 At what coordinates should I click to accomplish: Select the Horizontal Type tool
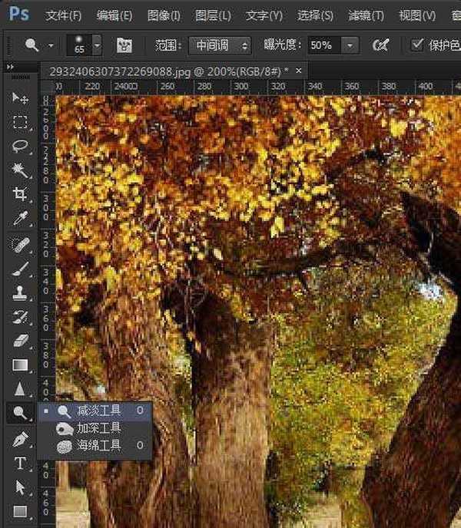(x=20, y=463)
